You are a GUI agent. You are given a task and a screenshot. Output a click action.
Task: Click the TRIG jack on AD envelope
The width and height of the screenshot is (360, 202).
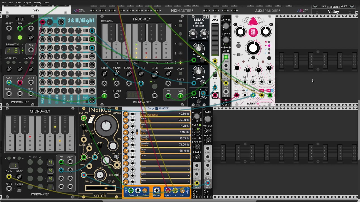(226, 58)
